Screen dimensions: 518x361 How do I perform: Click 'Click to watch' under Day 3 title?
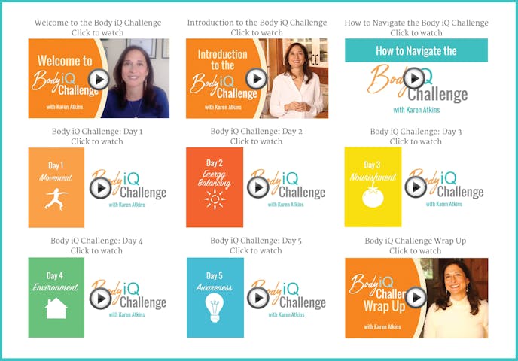point(416,141)
